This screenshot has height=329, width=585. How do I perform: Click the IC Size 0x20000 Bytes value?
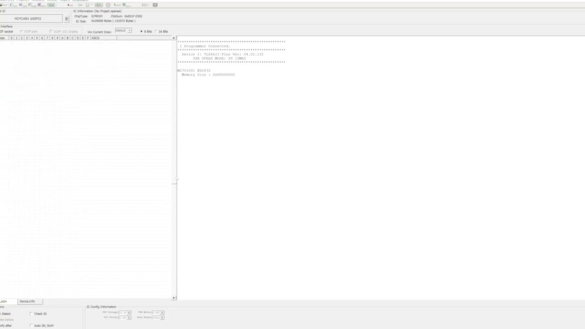[x=113, y=21]
